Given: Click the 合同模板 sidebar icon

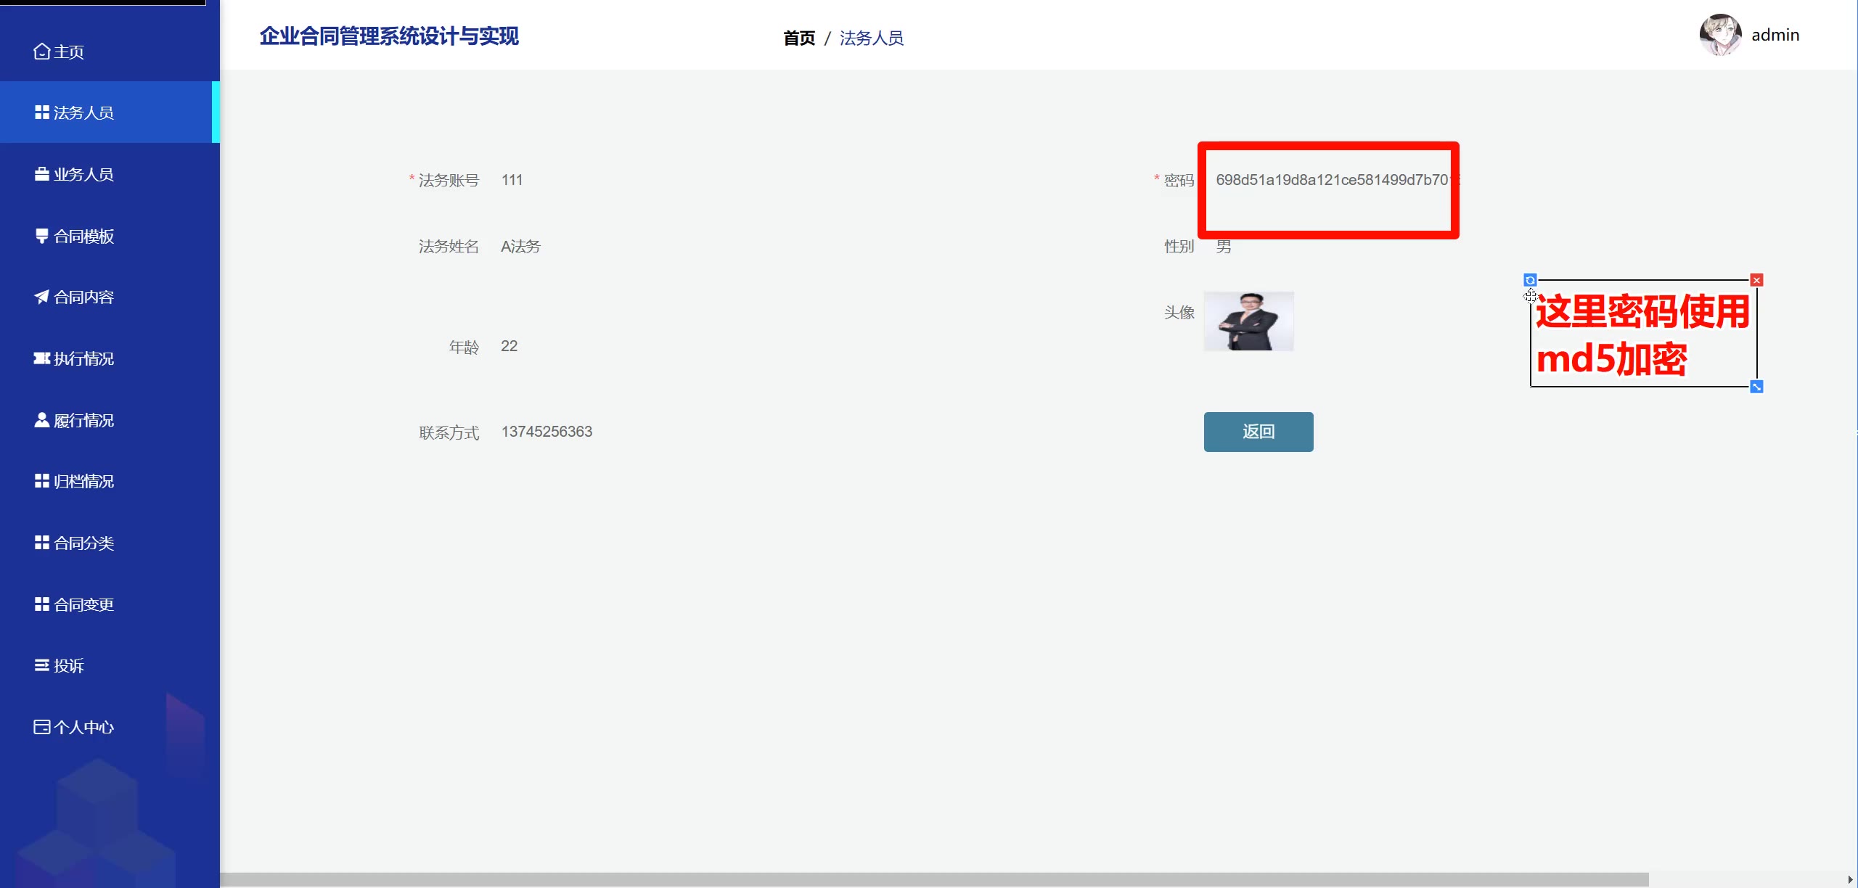Looking at the screenshot, I should pos(41,236).
